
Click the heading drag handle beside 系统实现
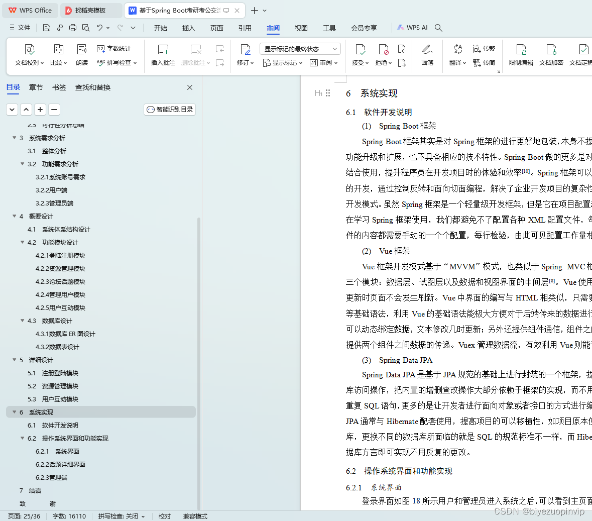tap(328, 93)
